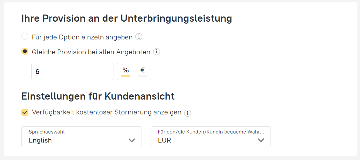Viewport: 360px width, 160px height.
Task: Focus the commission input field containing 6
Action: (72, 71)
